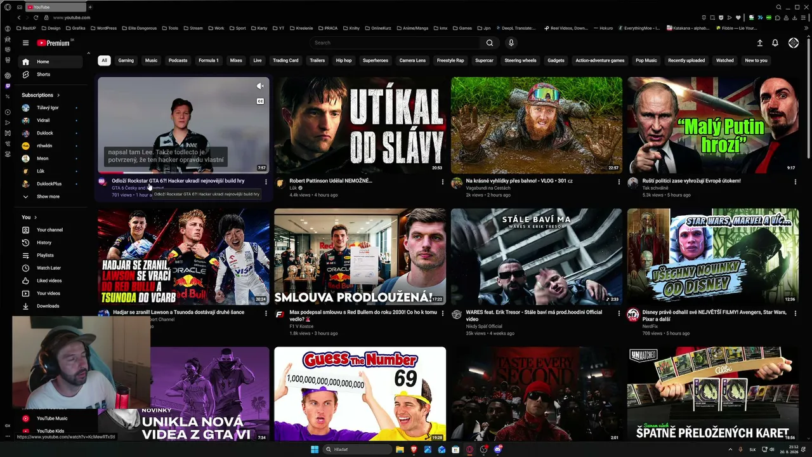Open options for Max podepsal smlouvu video
The height and width of the screenshot is (457, 812).
point(442,314)
